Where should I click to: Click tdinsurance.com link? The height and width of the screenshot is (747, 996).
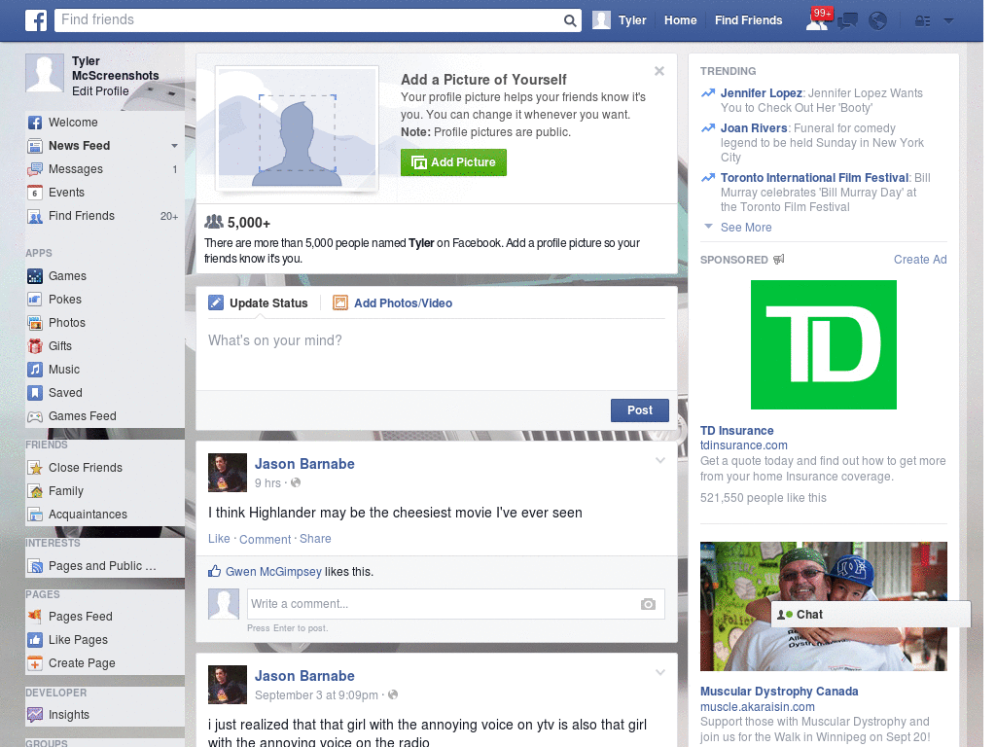point(744,445)
